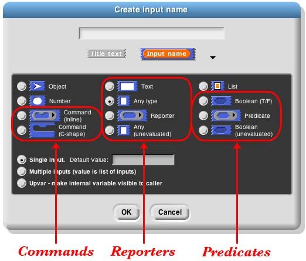Click the Cancel button

point(170,212)
